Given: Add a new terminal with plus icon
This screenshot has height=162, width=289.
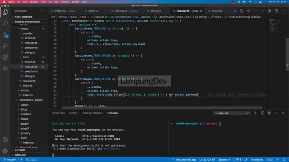Looking at the screenshot, I should click(x=255, y=113).
